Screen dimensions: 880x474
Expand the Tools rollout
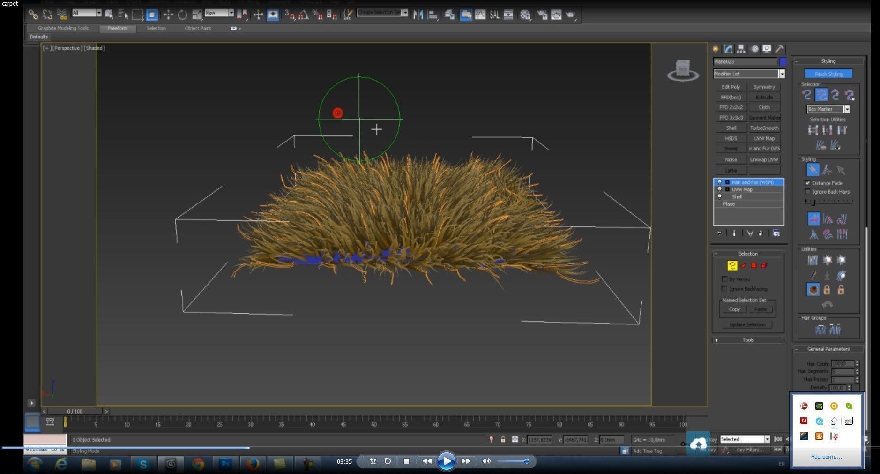point(748,340)
